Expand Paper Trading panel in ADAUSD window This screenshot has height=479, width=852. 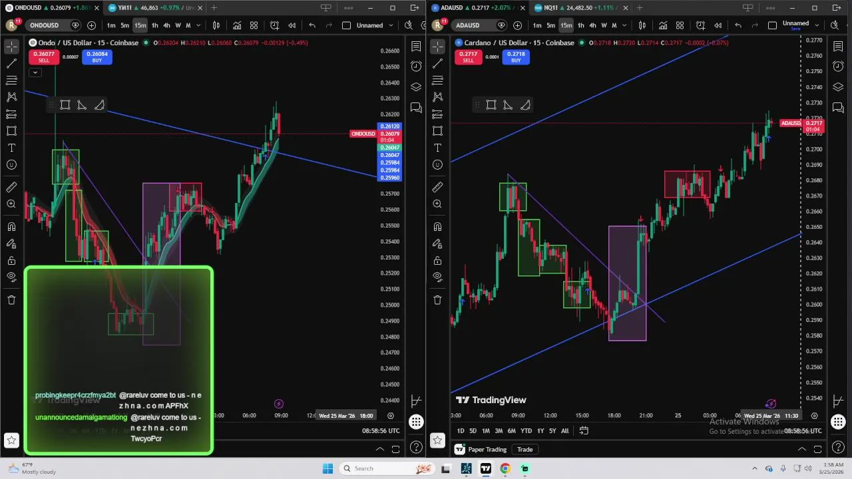(x=802, y=450)
